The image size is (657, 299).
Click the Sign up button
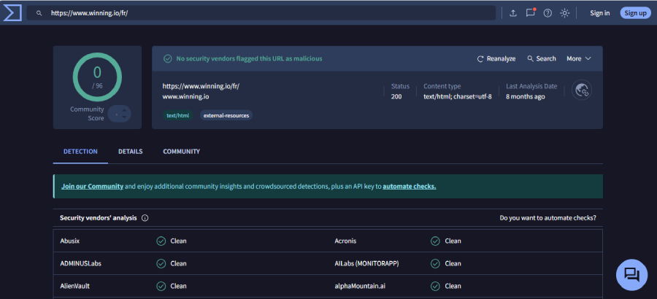point(635,13)
